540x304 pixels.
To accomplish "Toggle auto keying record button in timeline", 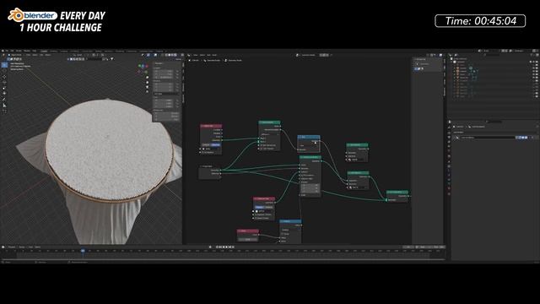I will pyautogui.click(x=210, y=247).
